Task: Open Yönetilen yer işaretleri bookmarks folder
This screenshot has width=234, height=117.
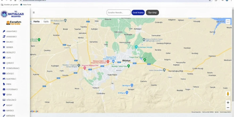Action: 10,5
